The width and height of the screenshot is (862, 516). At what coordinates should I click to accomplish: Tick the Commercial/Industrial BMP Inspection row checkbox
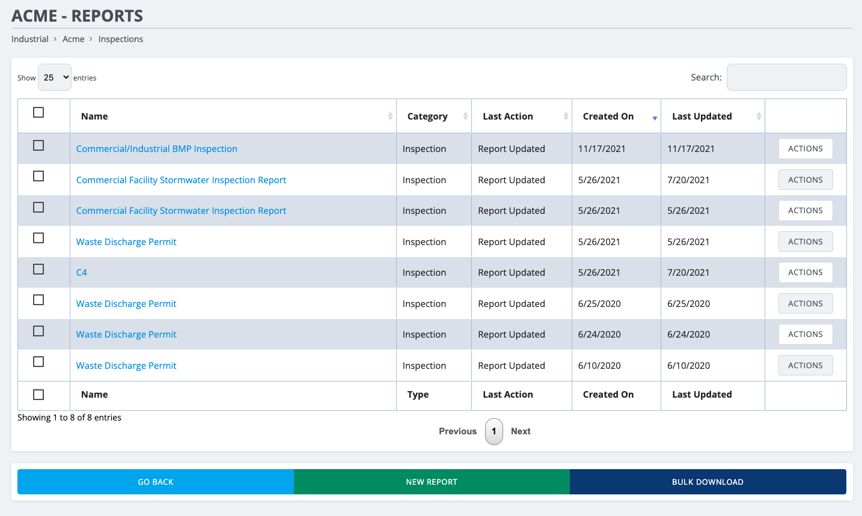click(x=38, y=145)
